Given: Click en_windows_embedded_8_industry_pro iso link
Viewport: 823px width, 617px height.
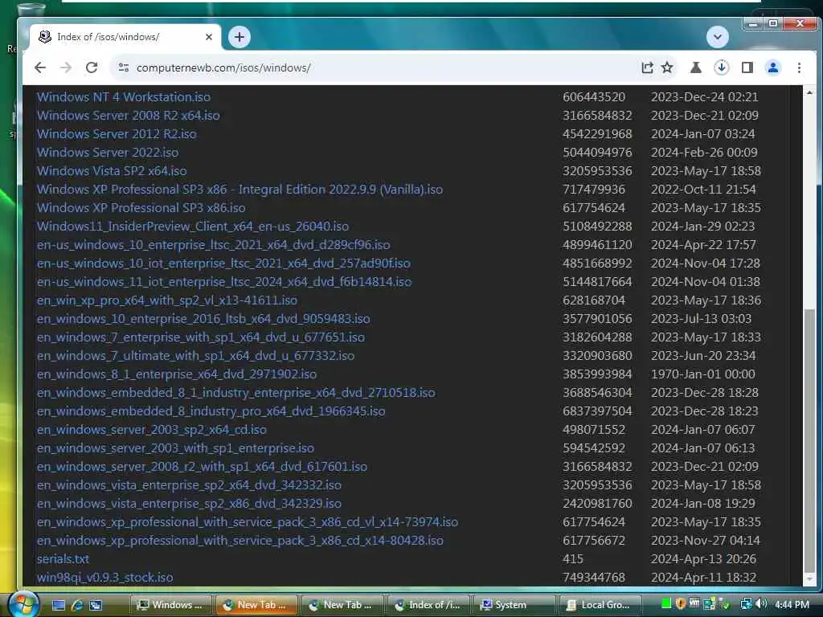Looking at the screenshot, I should tap(211, 411).
